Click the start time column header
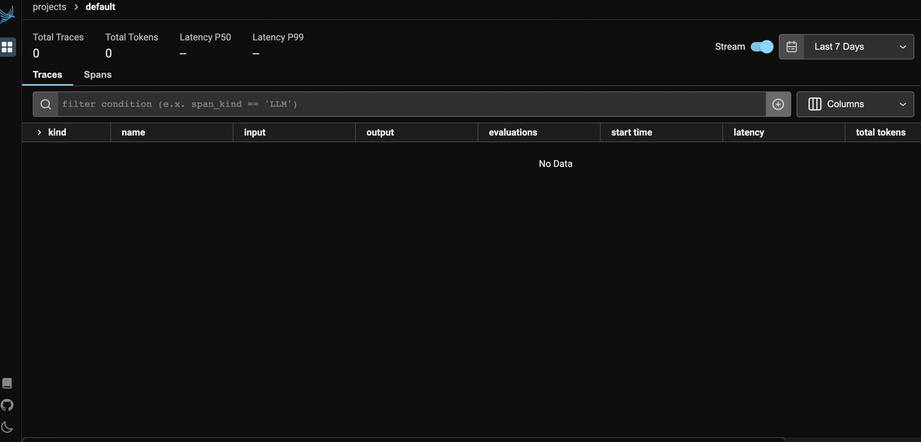Image resolution: width=921 pixels, height=442 pixels. click(631, 133)
